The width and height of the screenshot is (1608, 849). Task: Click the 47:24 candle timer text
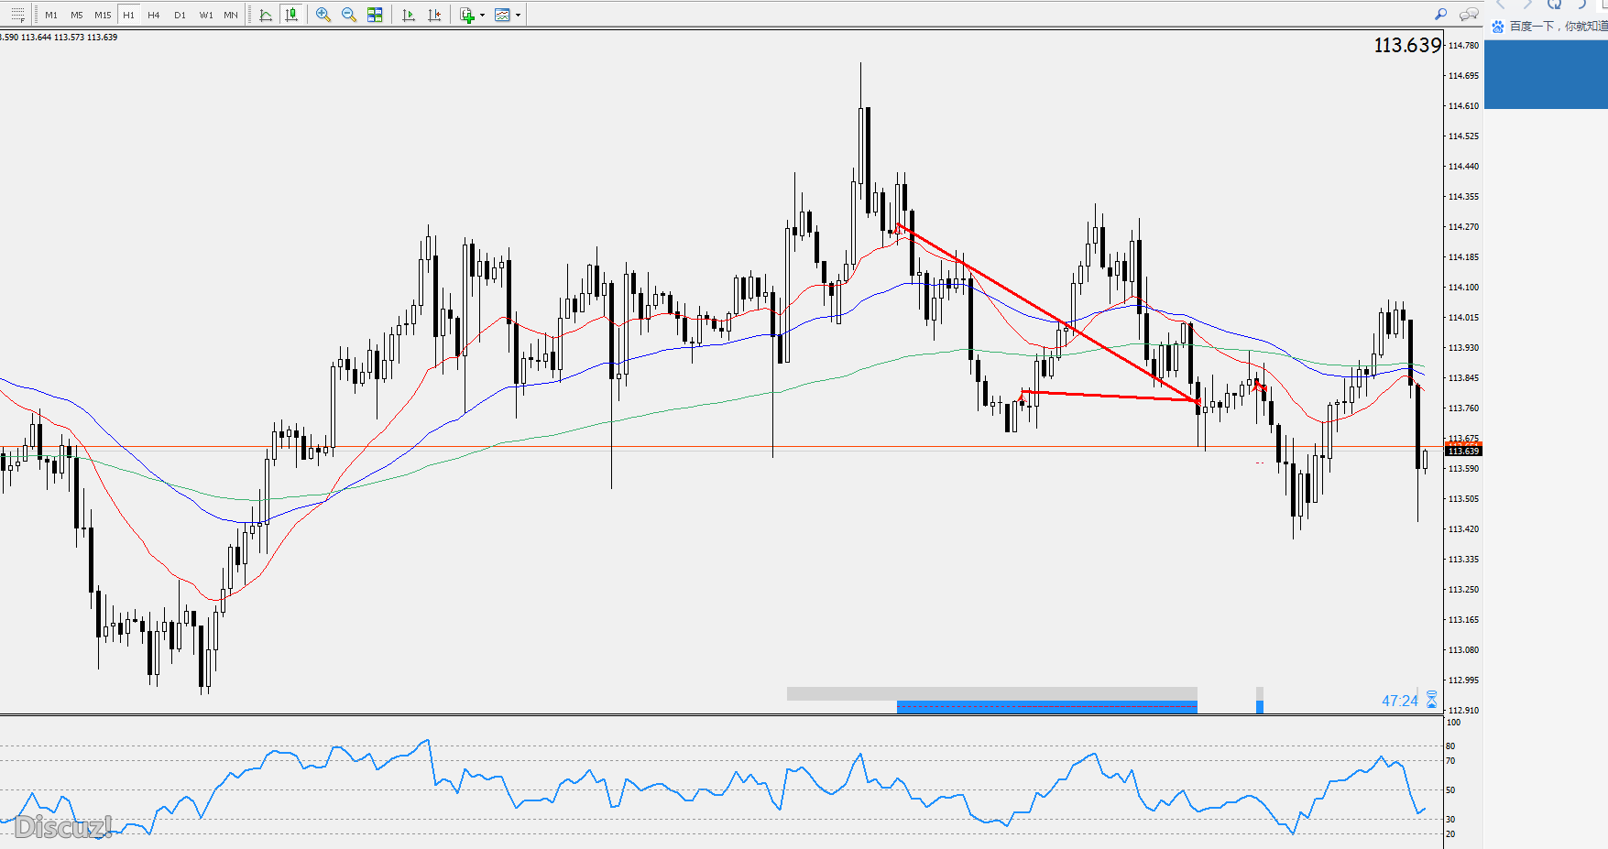pyautogui.click(x=1400, y=701)
